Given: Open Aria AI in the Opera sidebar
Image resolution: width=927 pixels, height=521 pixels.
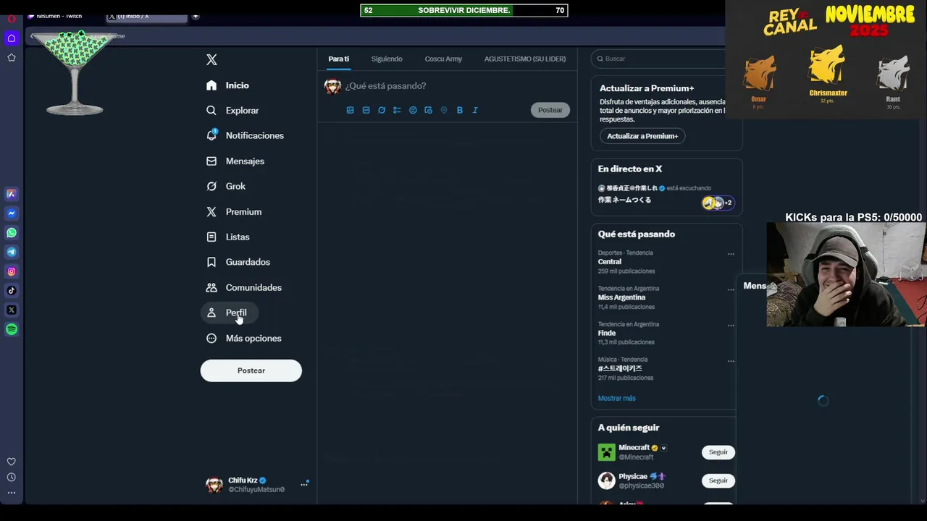Looking at the screenshot, I should [x=12, y=194].
